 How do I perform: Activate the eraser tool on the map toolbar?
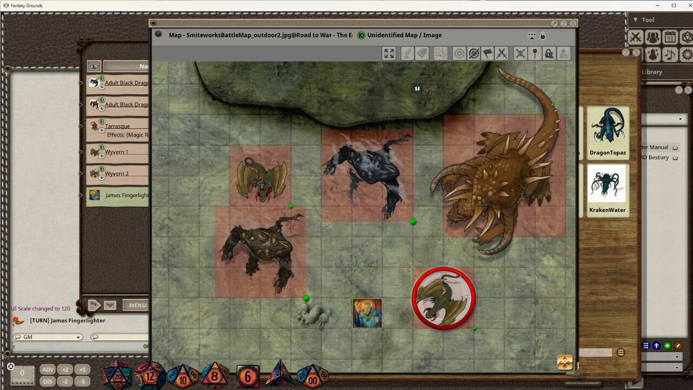422,53
